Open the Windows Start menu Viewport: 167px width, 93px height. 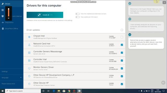tap(2, 91)
